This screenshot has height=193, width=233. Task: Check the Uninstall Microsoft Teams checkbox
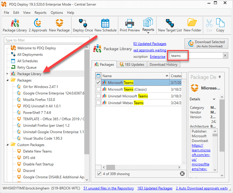[98, 96]
